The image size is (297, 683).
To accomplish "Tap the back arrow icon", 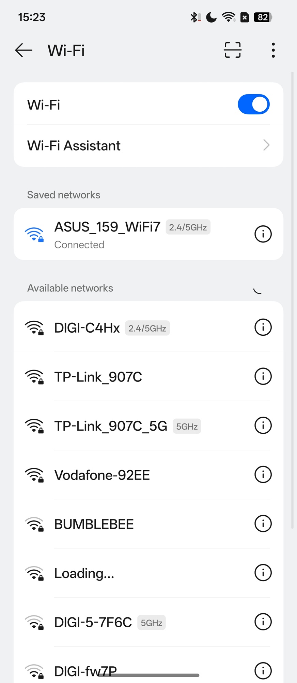I will coord(24,50).
